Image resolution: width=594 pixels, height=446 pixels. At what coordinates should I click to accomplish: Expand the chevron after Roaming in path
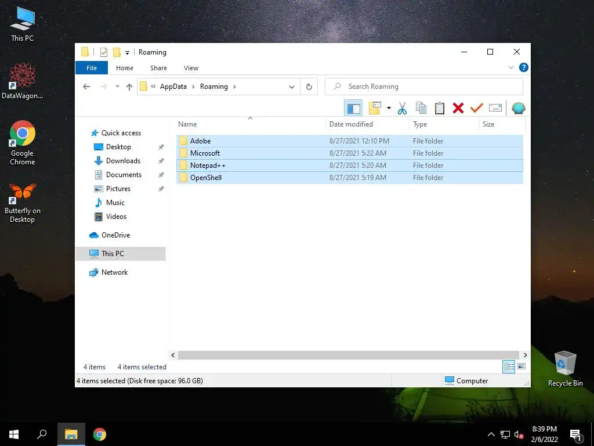(x=234, y=87)
